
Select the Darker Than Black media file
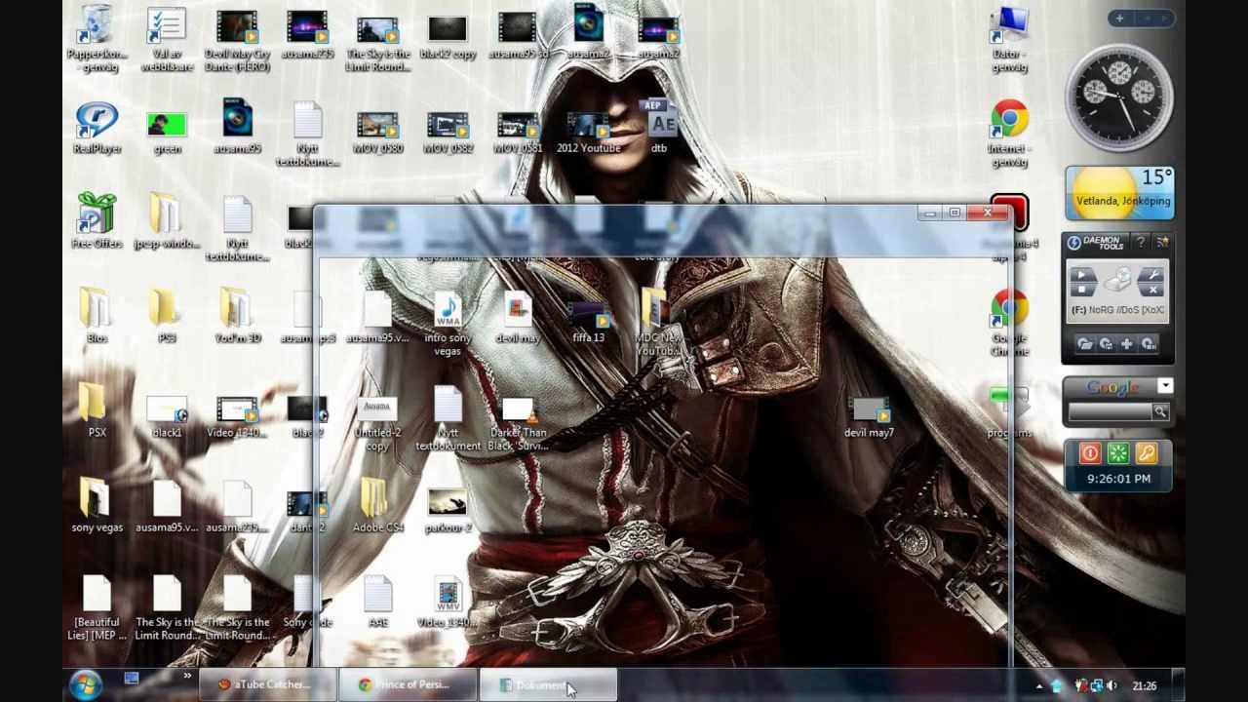(518, 424)
